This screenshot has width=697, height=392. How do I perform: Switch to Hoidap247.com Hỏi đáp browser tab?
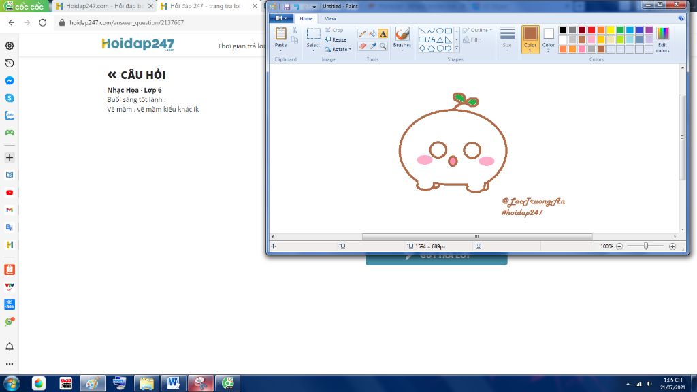(x=104, y=6)
